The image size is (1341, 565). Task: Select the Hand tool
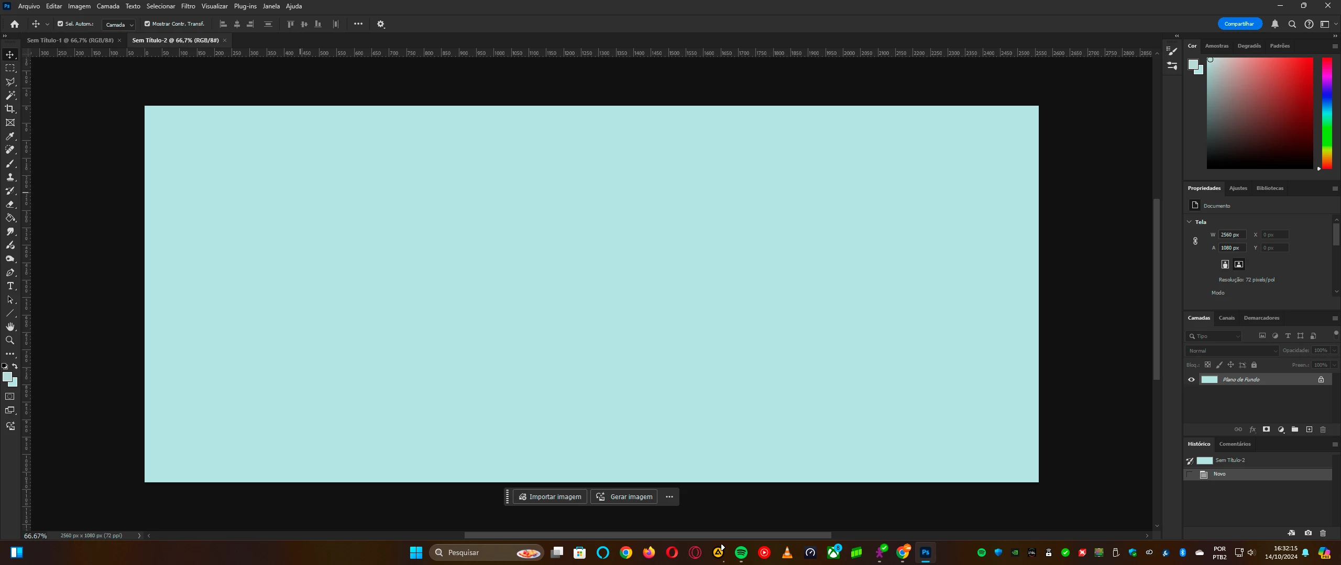(x=10, y=326)
